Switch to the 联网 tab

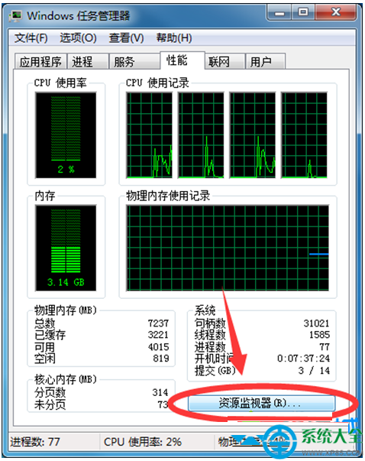[x=224, y=62]
